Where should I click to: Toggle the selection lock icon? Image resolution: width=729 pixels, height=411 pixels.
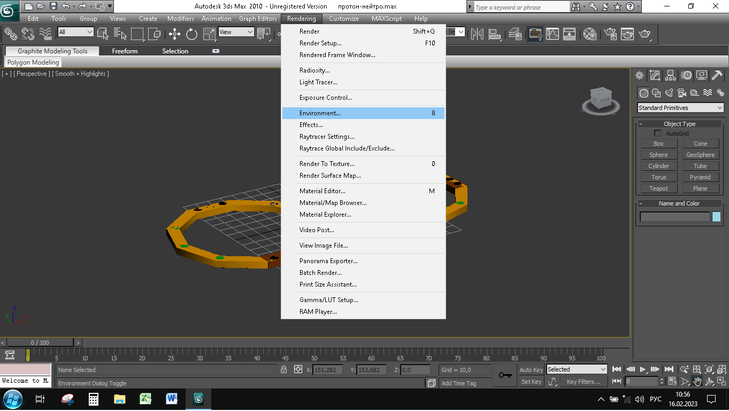[x=283, y=369]
